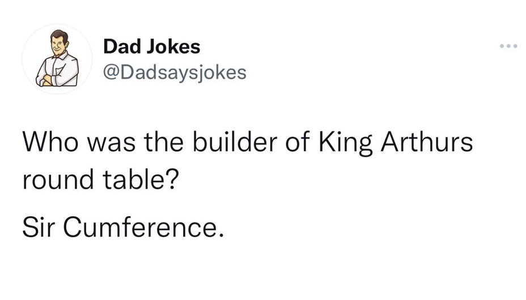Click the word "Arthurs" in the tweet
This screenshot has width=526, height=300.
point(427,142)
